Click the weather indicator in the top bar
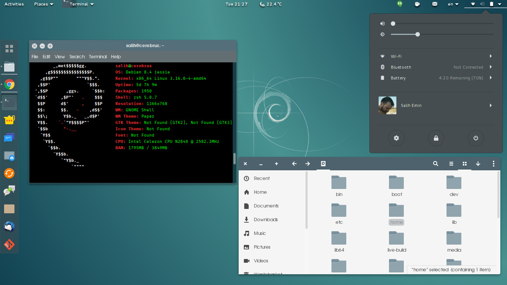This screenshot has height=285, width=507. 271,4
